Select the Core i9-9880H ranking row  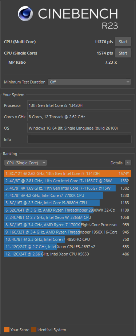[68, 203]
